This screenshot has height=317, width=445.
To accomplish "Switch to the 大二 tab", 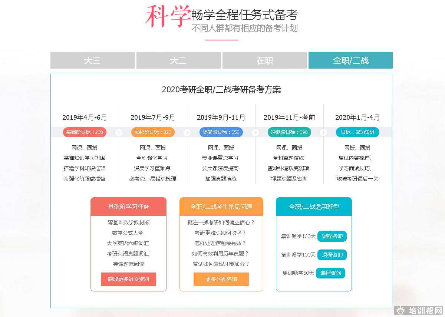I will point(178,60).
